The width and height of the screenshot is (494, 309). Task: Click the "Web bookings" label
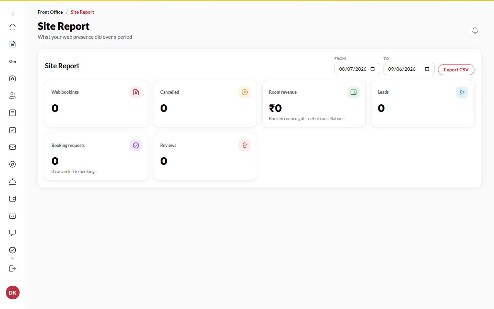coord(65,92)
